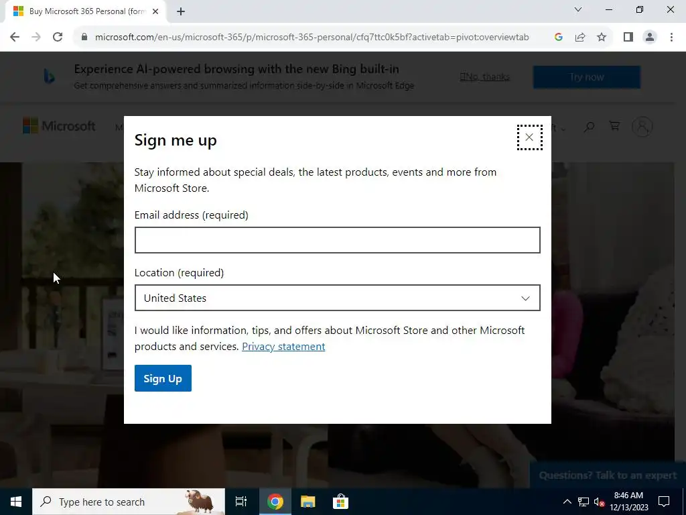Click the muted volume icon in tray
The image size is (686, 515).
tap(600, 502)
